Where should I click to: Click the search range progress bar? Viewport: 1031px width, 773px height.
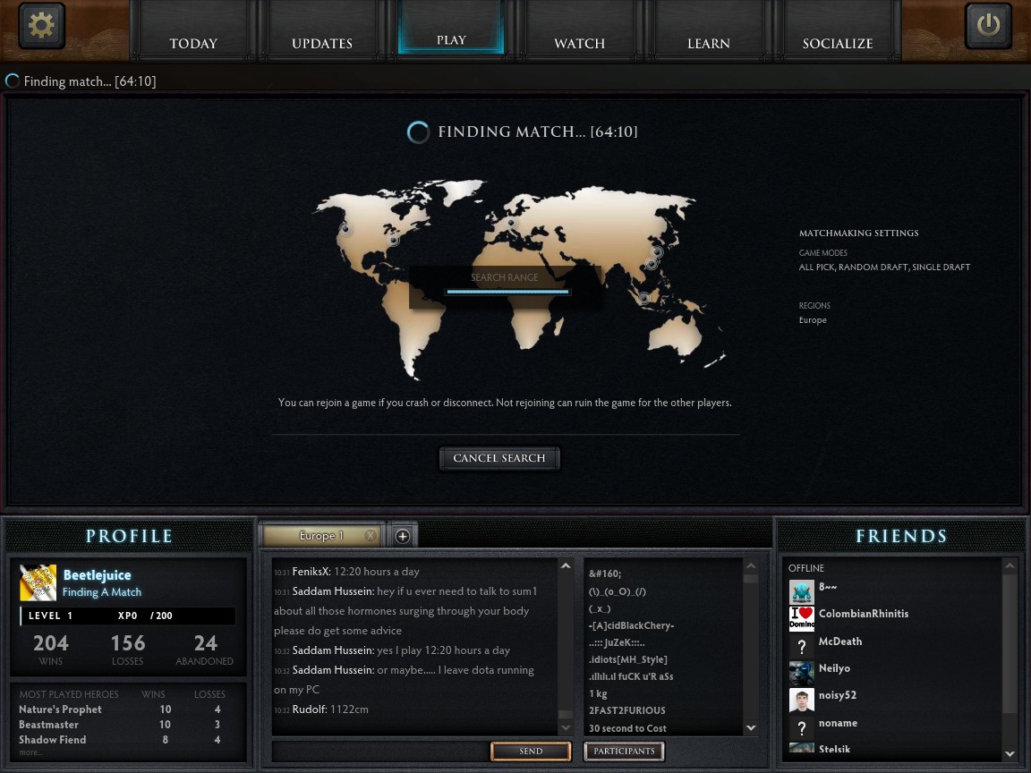click(507, 291)
